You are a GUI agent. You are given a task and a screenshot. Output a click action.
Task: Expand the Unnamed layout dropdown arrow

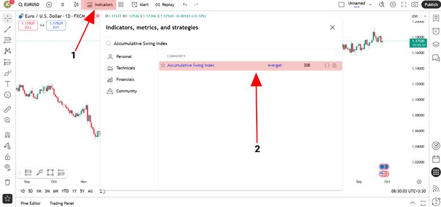pos(370,5)
